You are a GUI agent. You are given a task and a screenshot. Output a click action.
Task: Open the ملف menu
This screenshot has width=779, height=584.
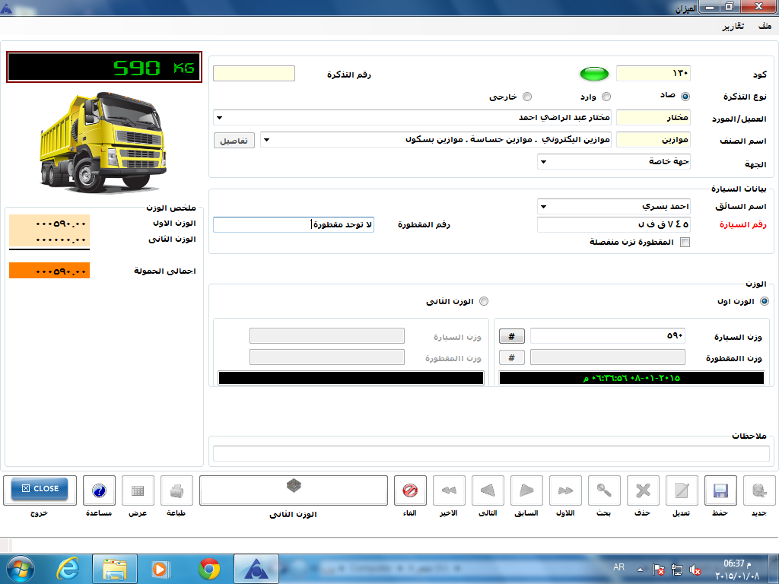[x=764, y=27]
